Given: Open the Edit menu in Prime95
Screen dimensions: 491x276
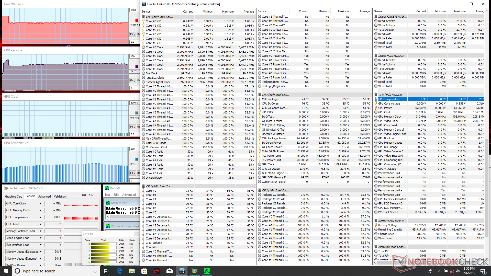Looking at the screenshot, I should tap(116, 194).
